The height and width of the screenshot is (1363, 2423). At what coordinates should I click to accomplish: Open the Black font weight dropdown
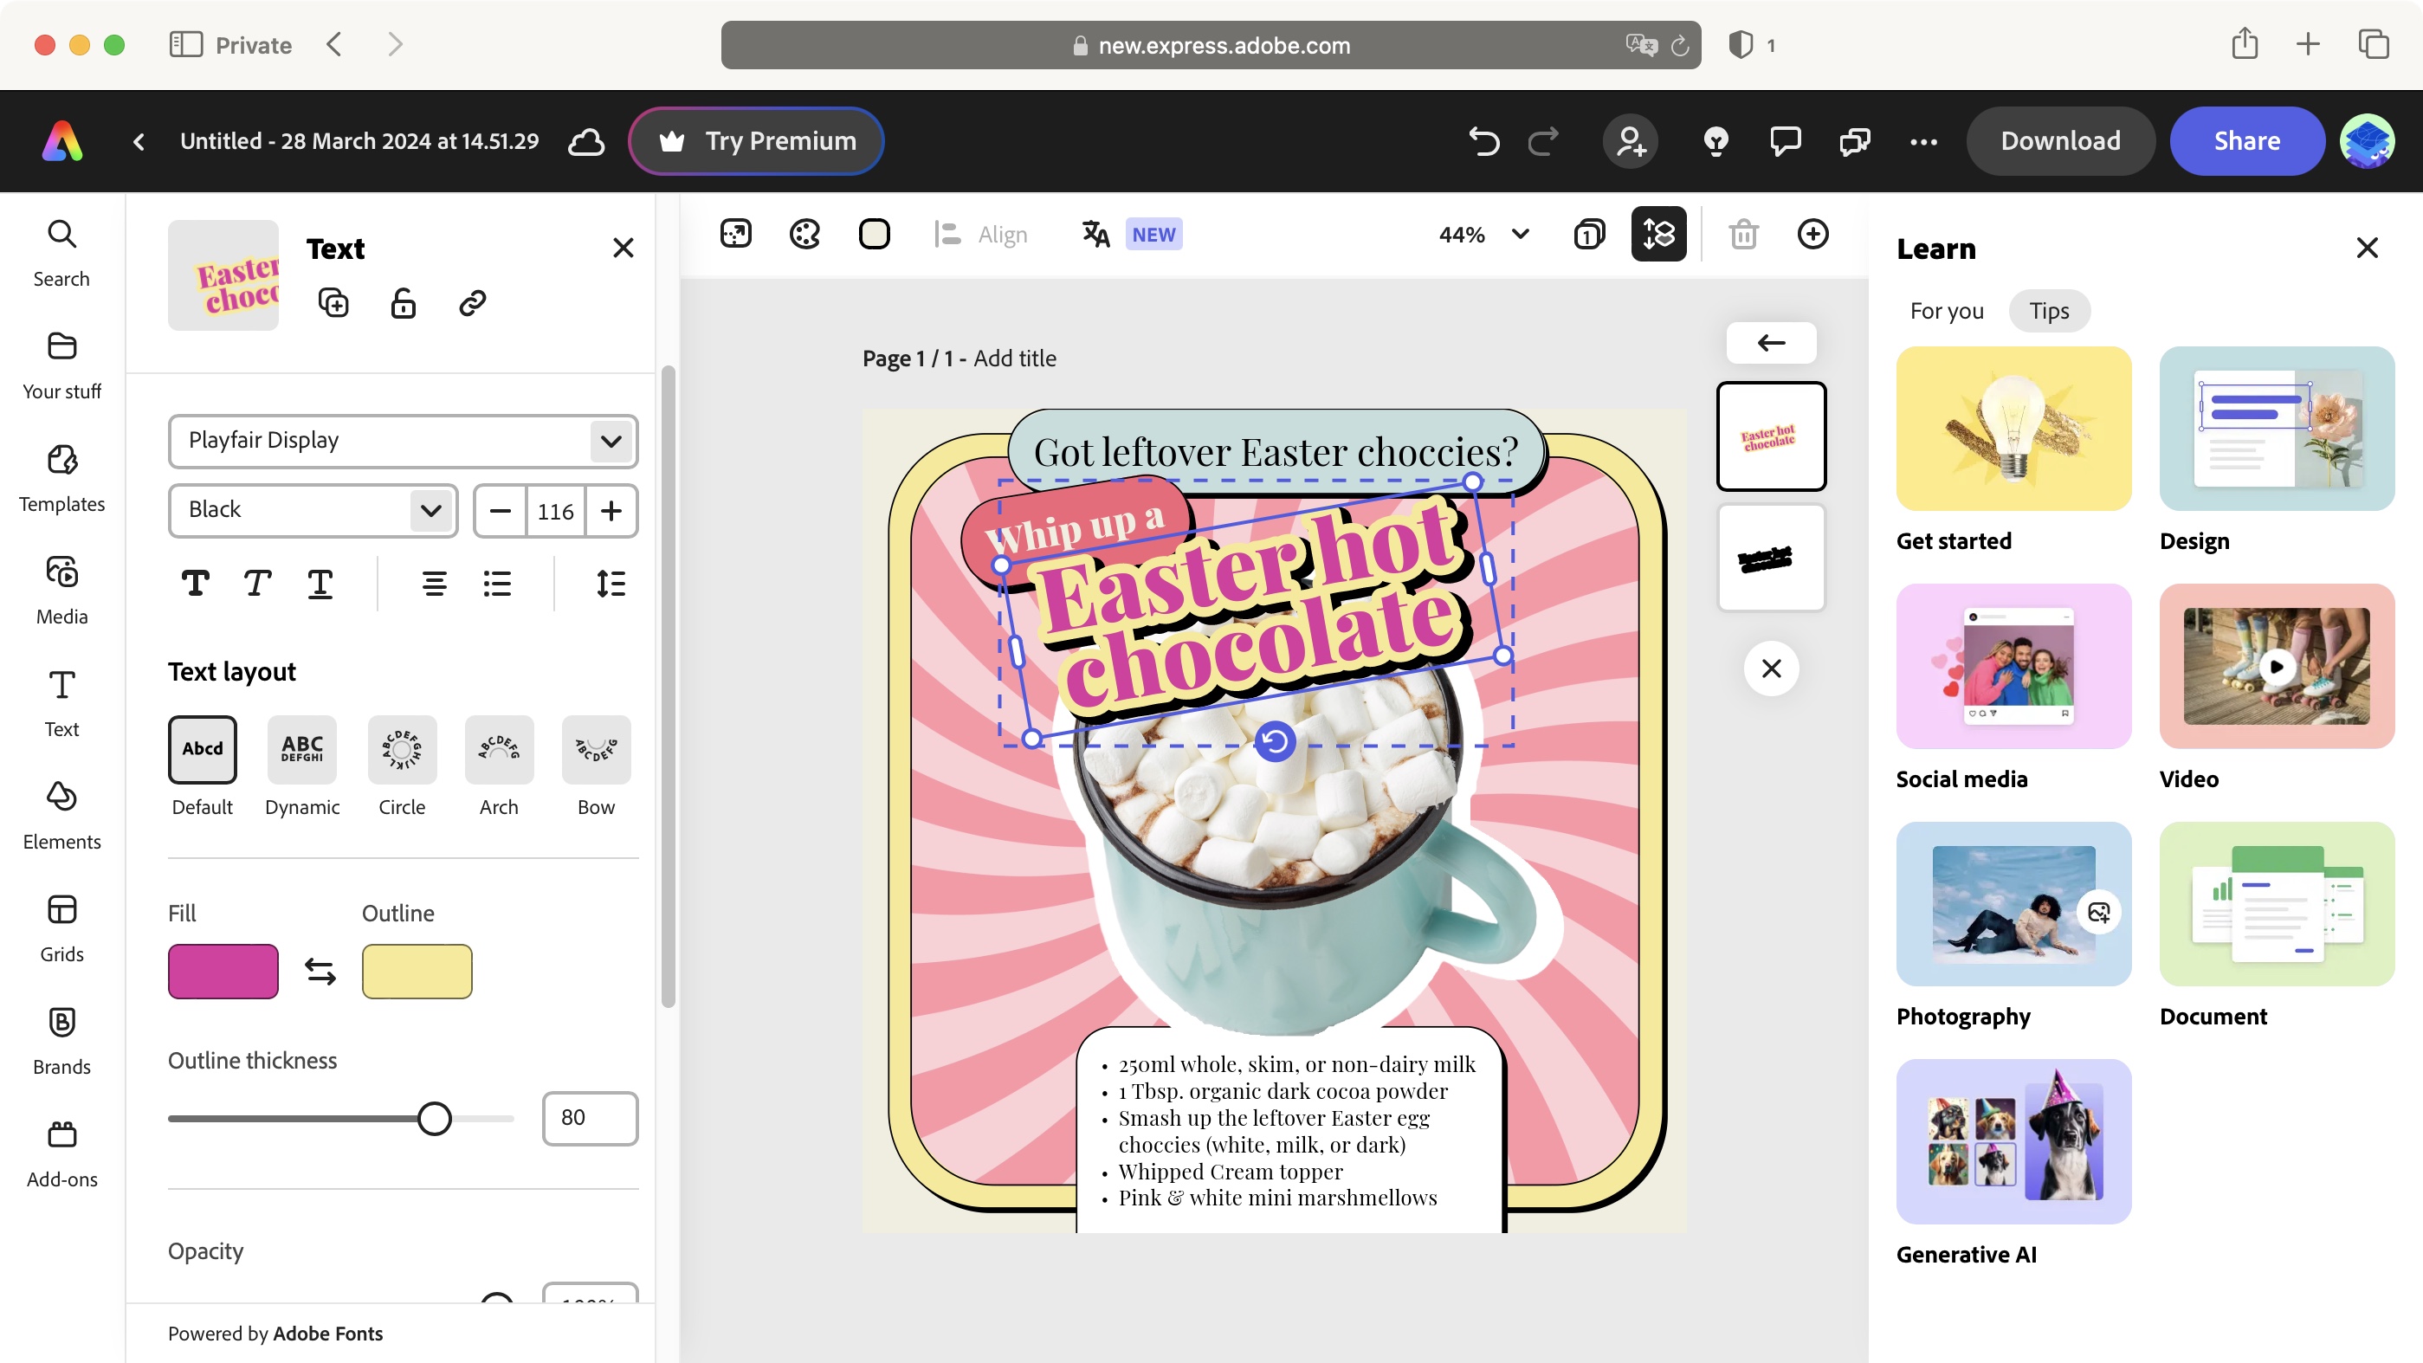click(x=313, y=510)
